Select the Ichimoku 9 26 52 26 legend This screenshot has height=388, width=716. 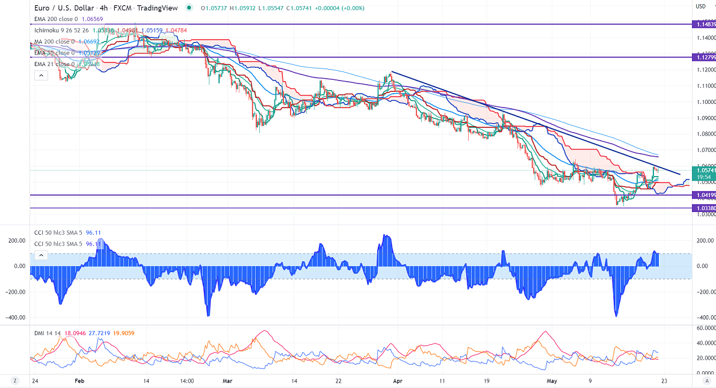61,31
